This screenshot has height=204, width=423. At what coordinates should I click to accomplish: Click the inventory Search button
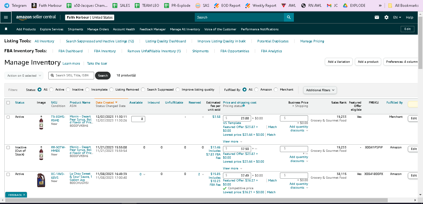[x=103, y=75]
